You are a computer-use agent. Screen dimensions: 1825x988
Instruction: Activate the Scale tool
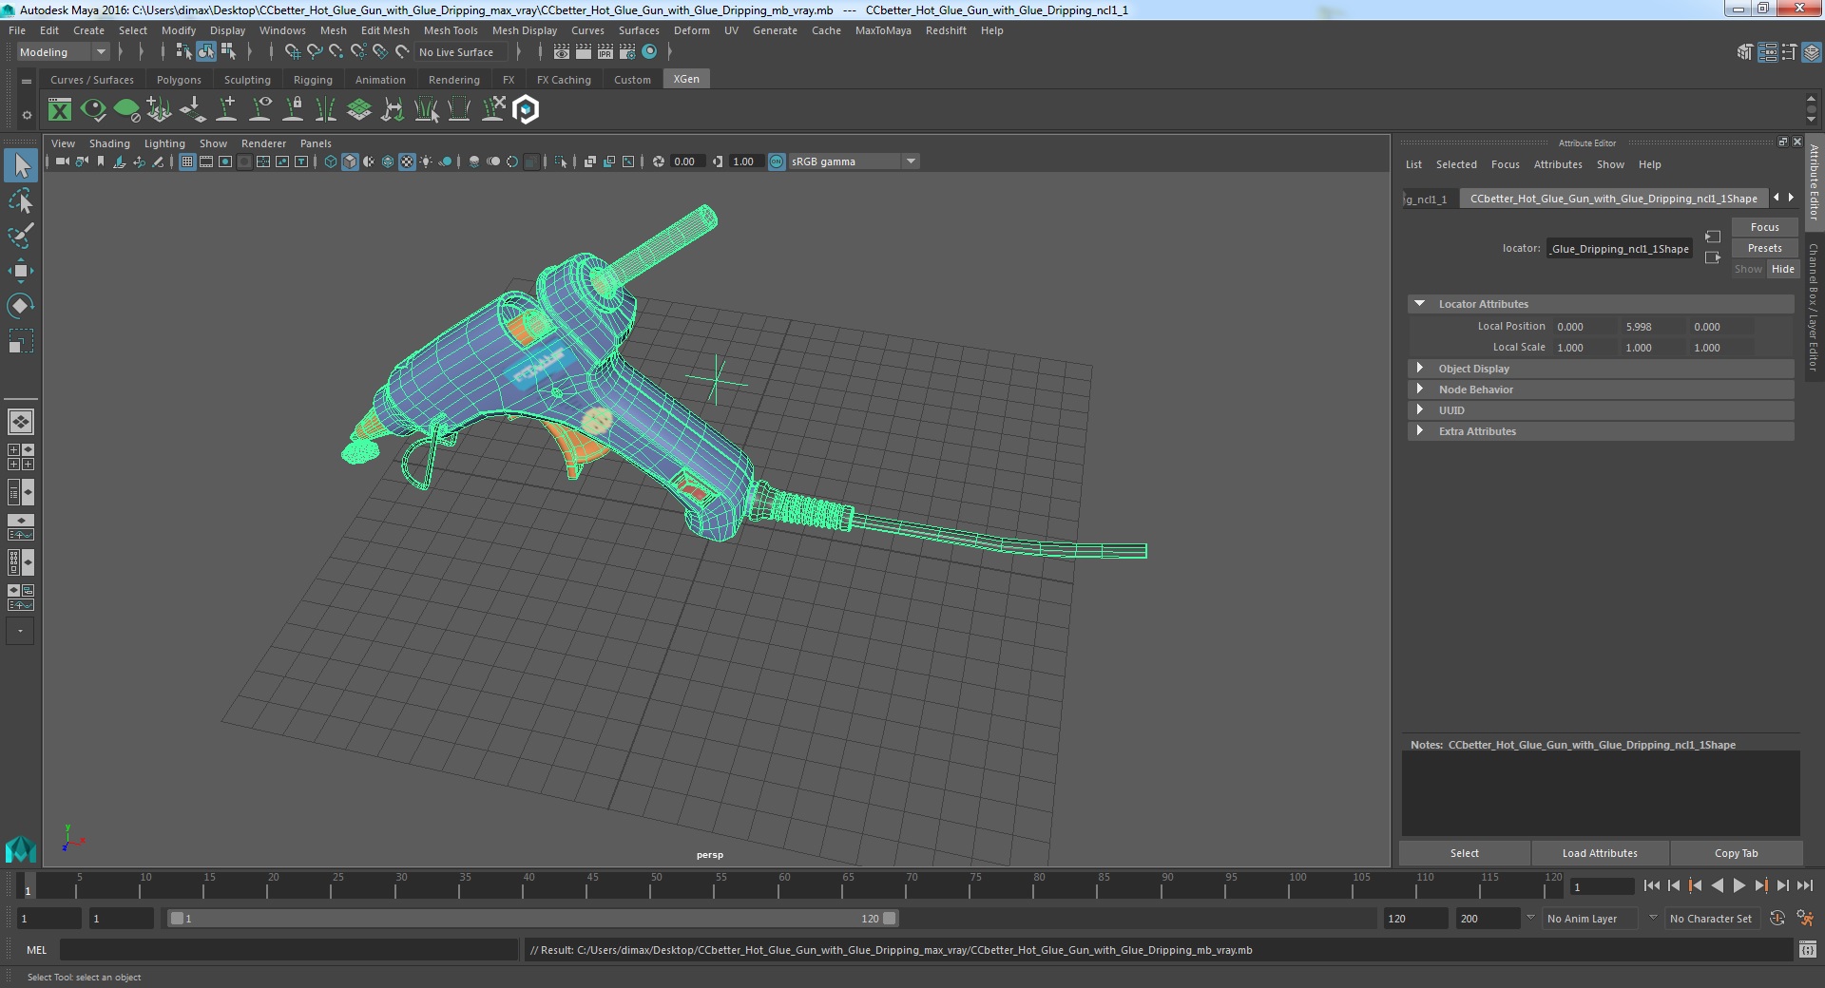[x=21, y=340]
